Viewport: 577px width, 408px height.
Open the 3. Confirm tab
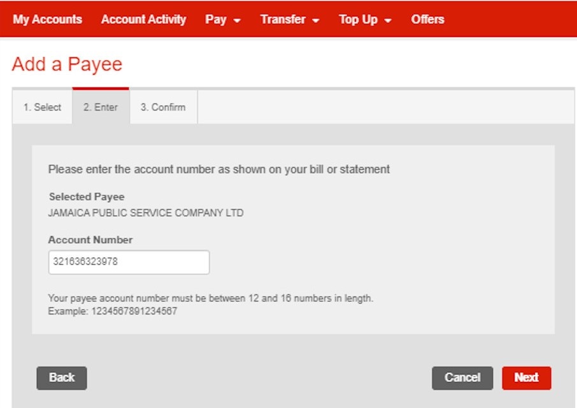click(x=163, y=107)
